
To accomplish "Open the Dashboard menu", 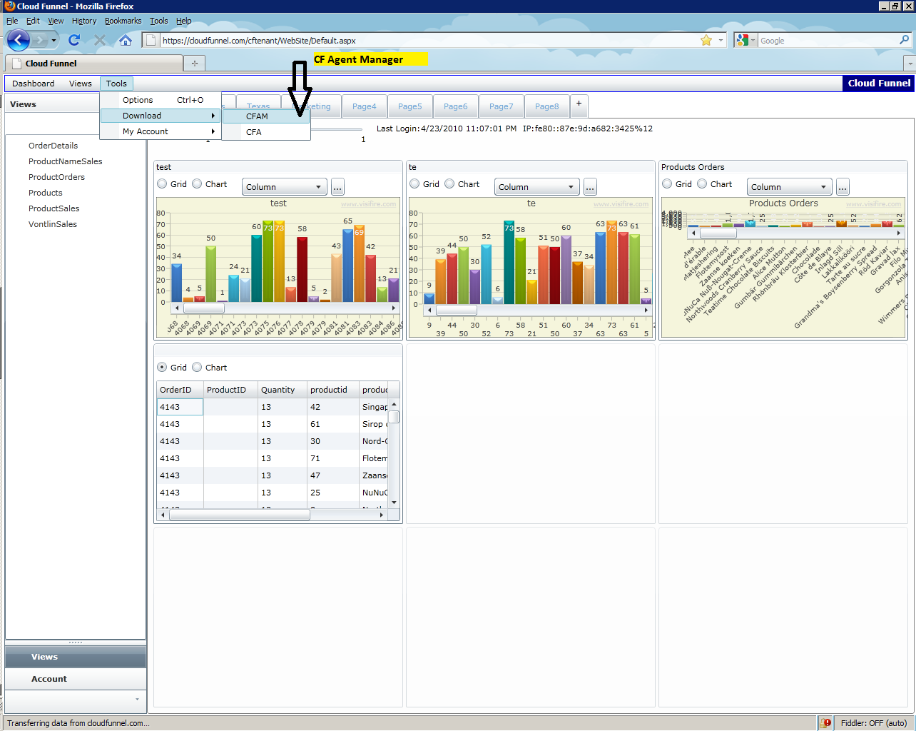I will [x=33, y=84].
